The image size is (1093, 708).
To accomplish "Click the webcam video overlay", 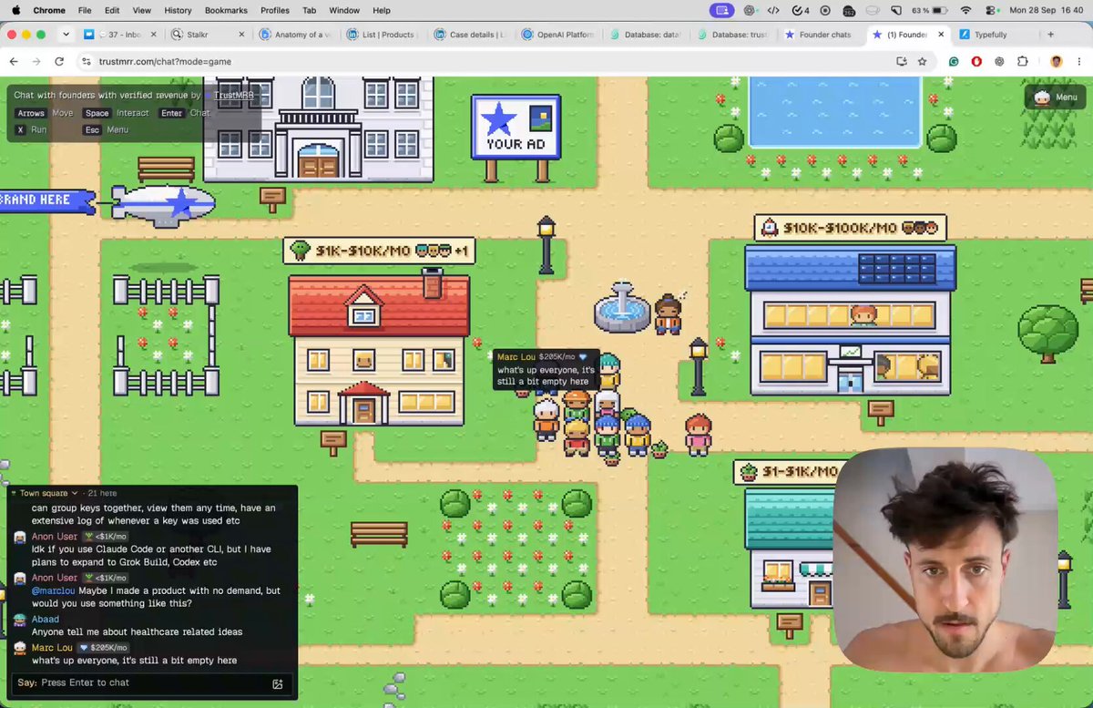I will [x=945, y=559].
